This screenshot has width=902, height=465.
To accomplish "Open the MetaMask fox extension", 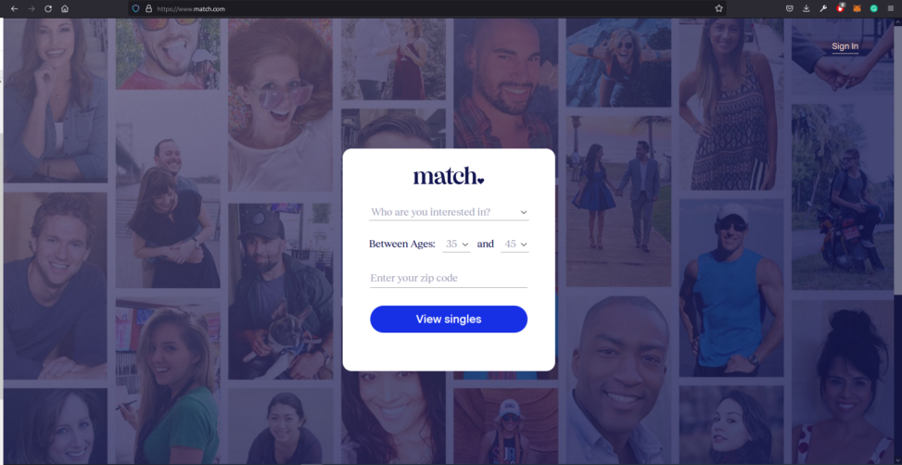I will pyautogui.click(x=858, y=8).
